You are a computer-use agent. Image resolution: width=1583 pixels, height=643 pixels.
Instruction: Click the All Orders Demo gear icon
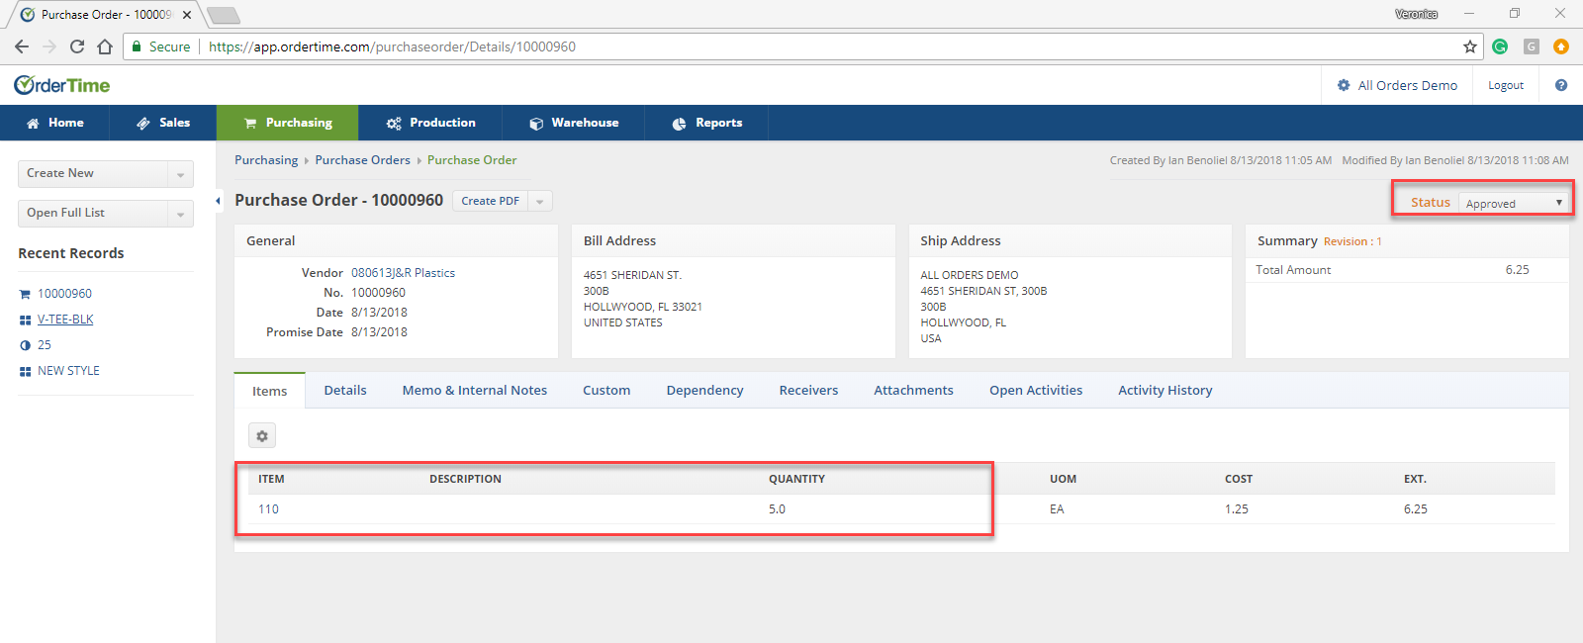click(1344, 85)
